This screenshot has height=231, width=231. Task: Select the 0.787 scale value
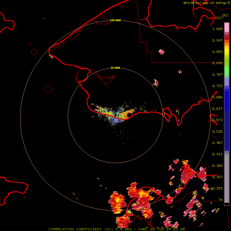(217, 74)
